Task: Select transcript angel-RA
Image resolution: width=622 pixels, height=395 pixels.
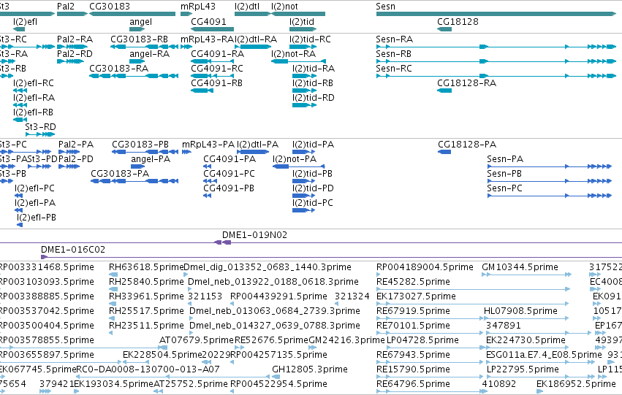Action: pyautogui.click(x=137, y=61)
